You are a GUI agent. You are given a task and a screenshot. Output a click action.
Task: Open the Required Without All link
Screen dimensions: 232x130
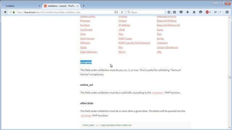point(168,25)
